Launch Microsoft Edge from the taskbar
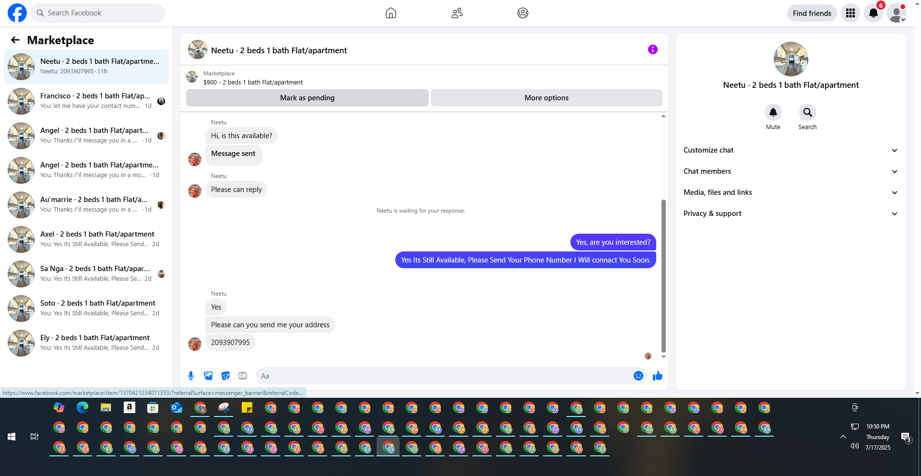The width and height of the screenshot is (921, 476). 83,408
